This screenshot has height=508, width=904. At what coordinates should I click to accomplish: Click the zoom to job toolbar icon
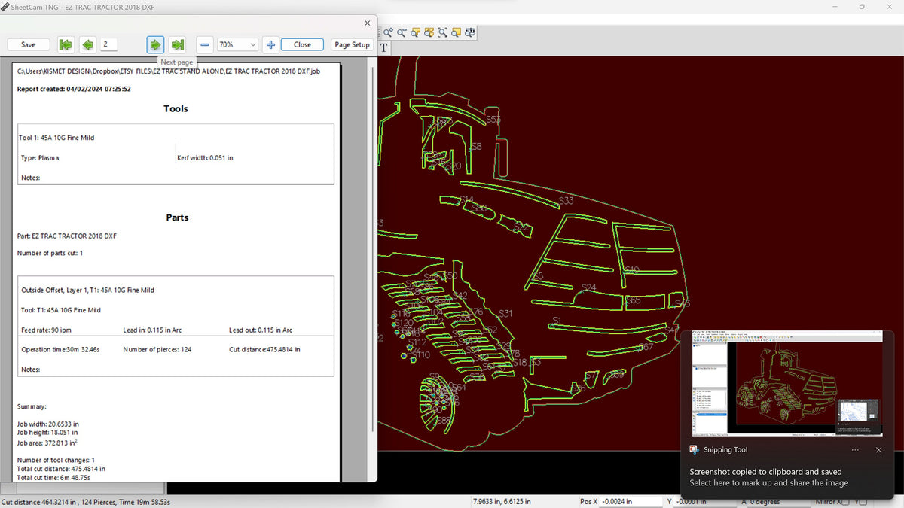[429, 32]
